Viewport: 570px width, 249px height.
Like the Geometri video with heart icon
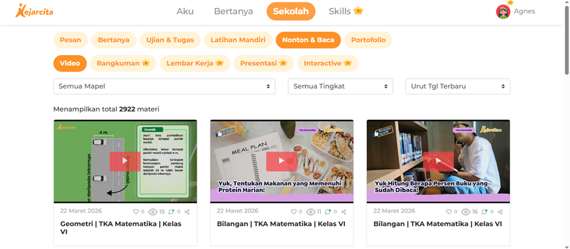pyautogui.click(x=136, y=211)
